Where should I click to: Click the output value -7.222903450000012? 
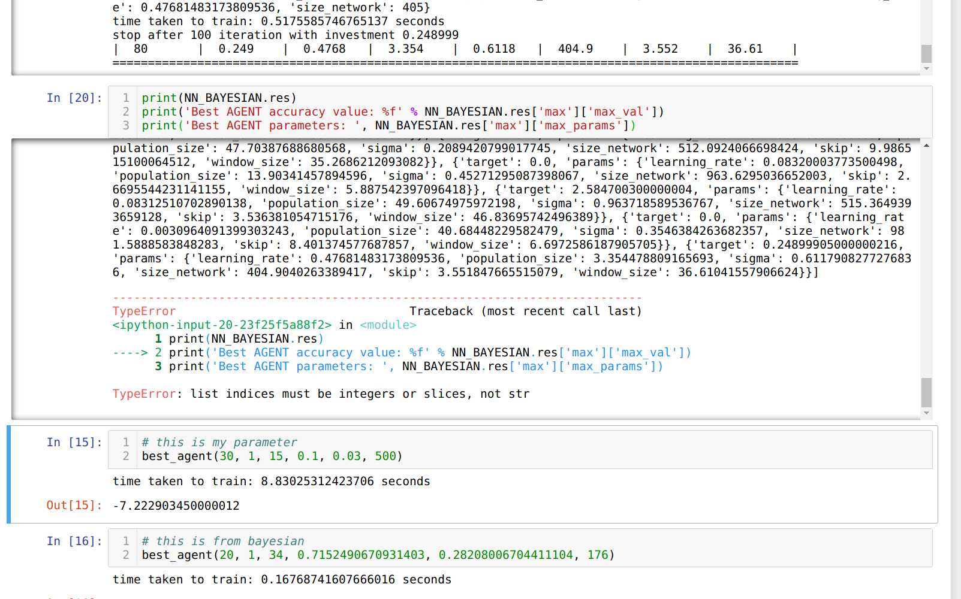coord(176,506)
